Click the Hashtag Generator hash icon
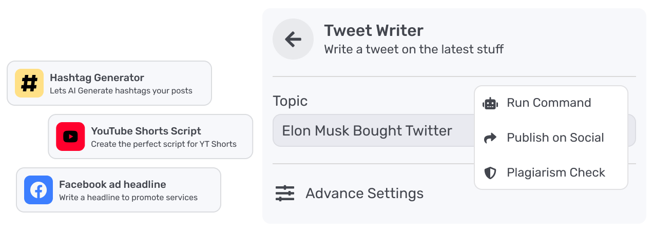 29,83
